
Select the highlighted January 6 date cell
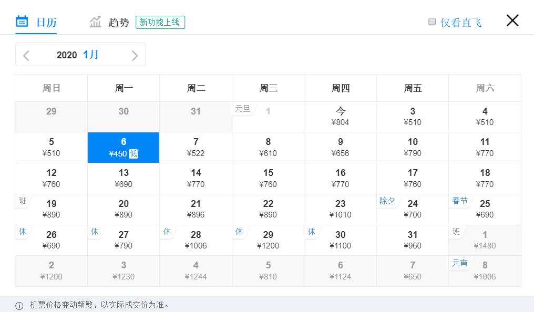[124, 147]
